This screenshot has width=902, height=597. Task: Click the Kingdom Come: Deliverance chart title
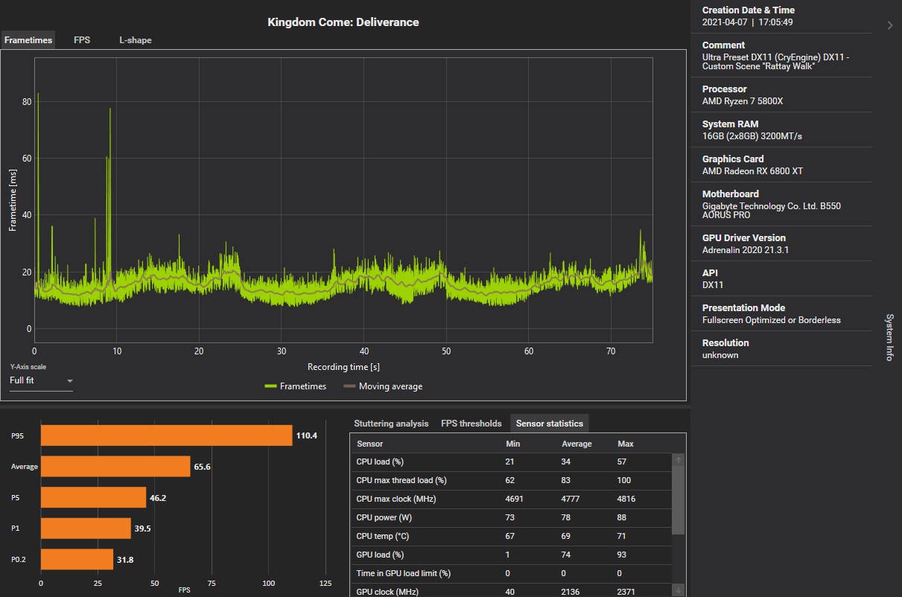[343, 22]
